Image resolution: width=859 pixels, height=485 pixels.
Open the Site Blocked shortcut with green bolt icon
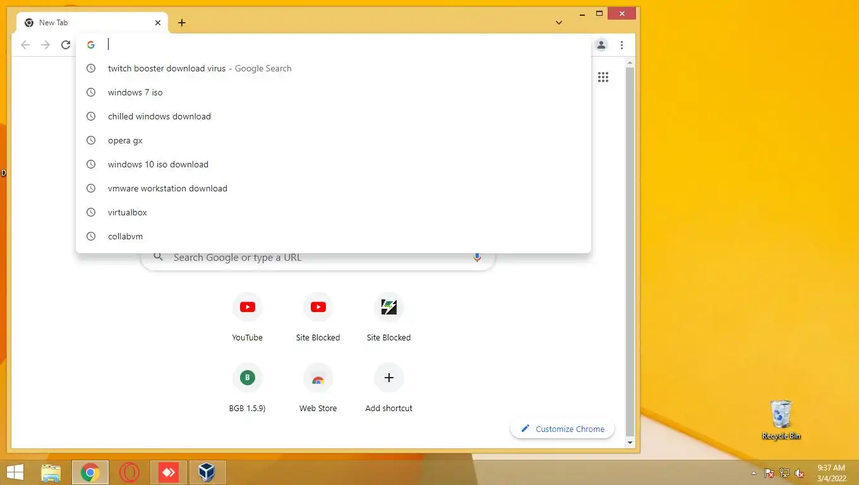pyautogui.click(x=389, y=318)
